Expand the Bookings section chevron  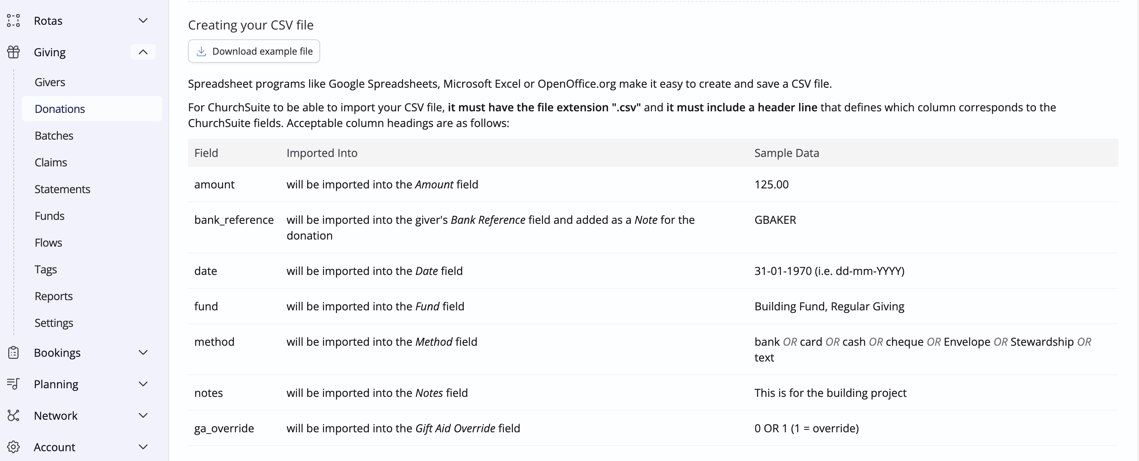(x=143, y=352)
